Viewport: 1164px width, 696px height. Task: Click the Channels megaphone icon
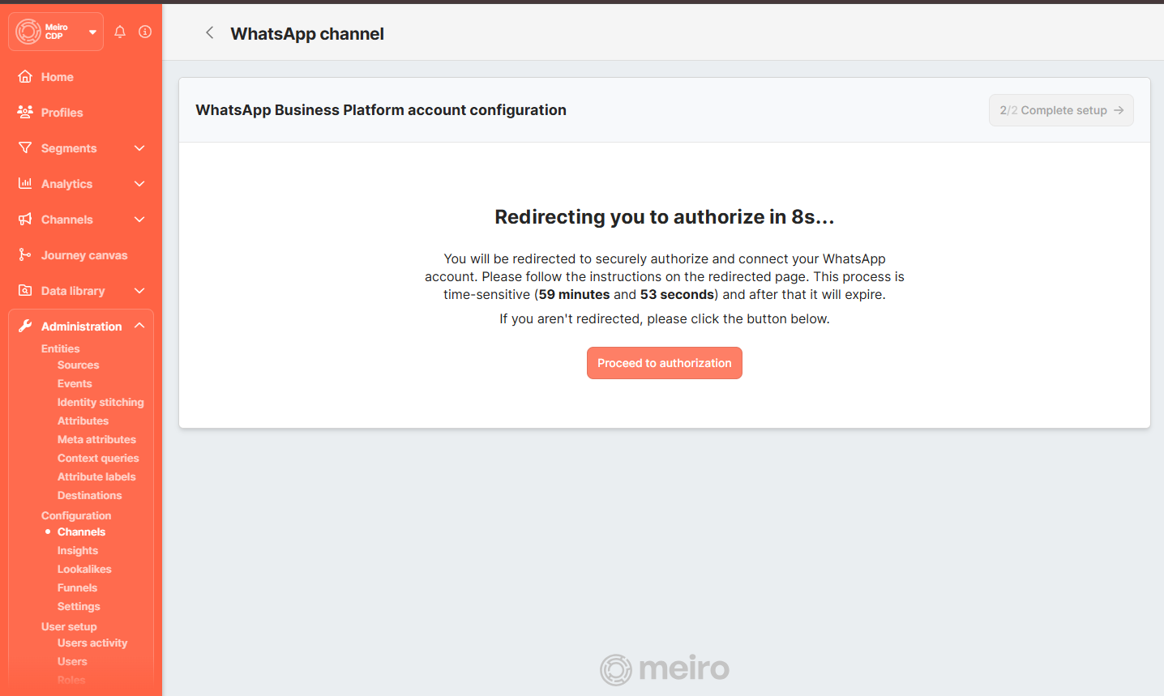[25, 219]
